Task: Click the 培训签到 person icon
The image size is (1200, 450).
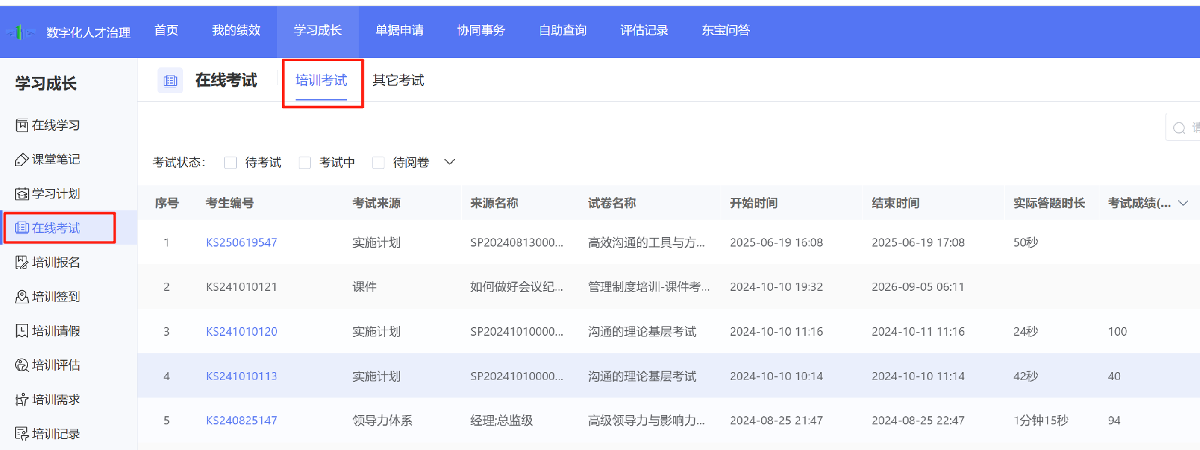Action: click(22, 296)
